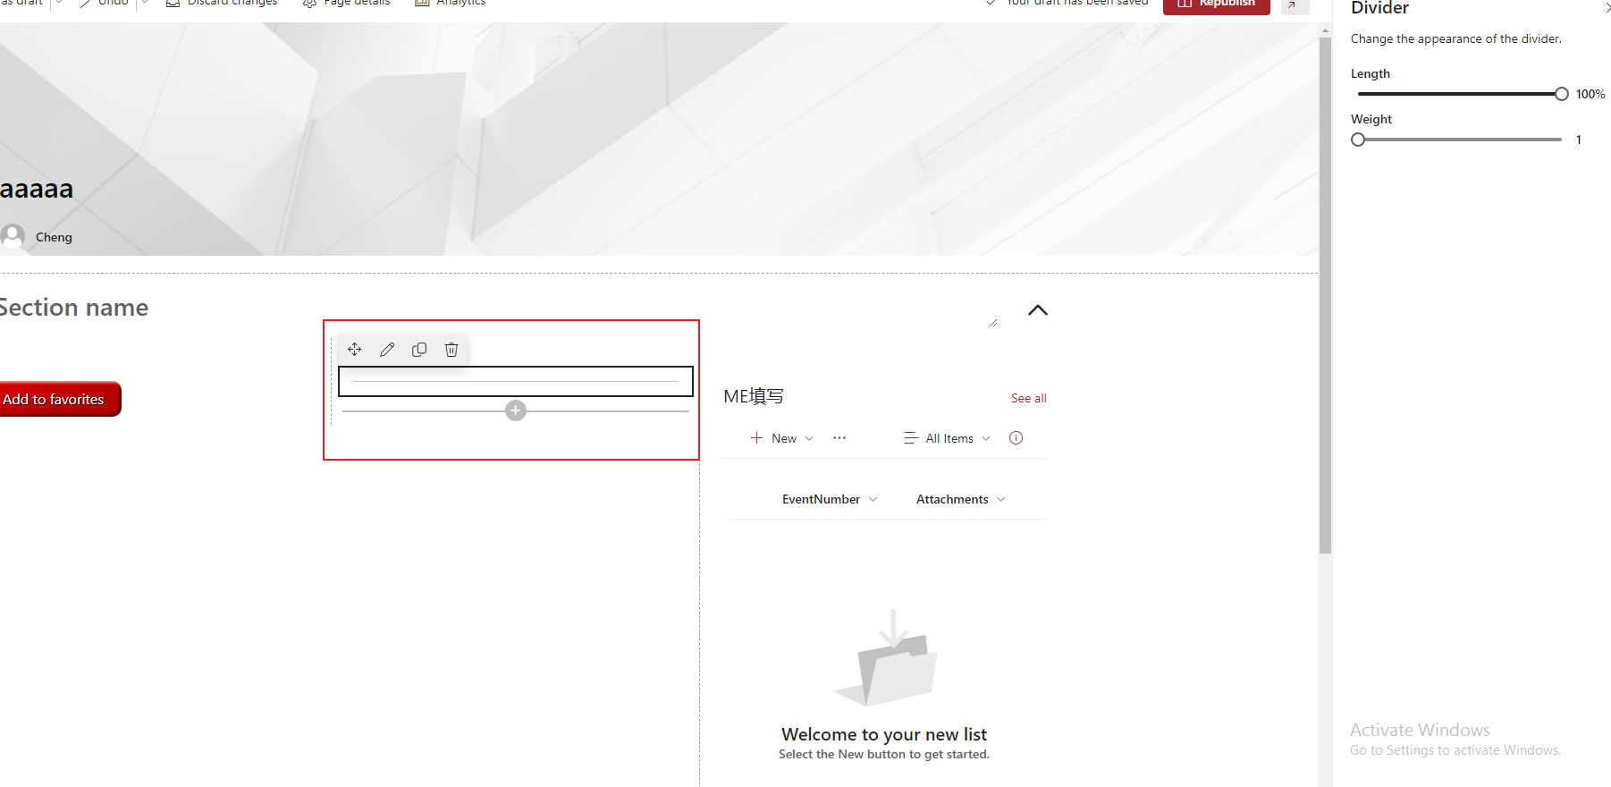
Task: Click the author name Cheng
Action: pyautogui.click(x=54, y=237)
